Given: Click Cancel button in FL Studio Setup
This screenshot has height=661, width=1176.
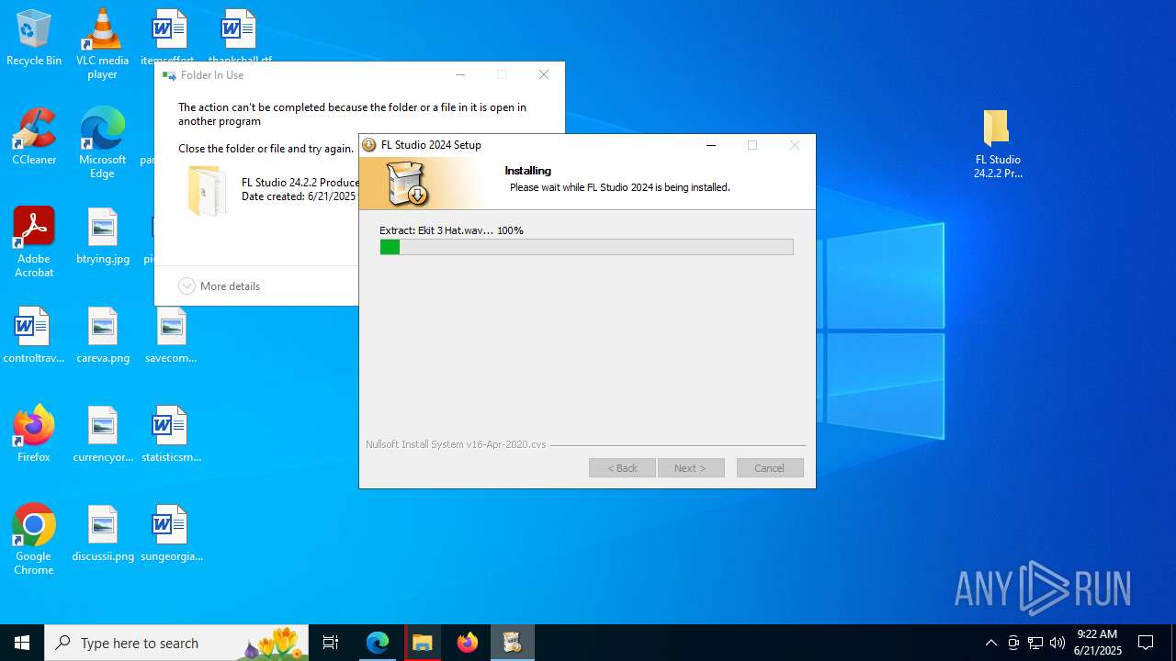Looking at the screenshot, I should click(x=770, y=468).
